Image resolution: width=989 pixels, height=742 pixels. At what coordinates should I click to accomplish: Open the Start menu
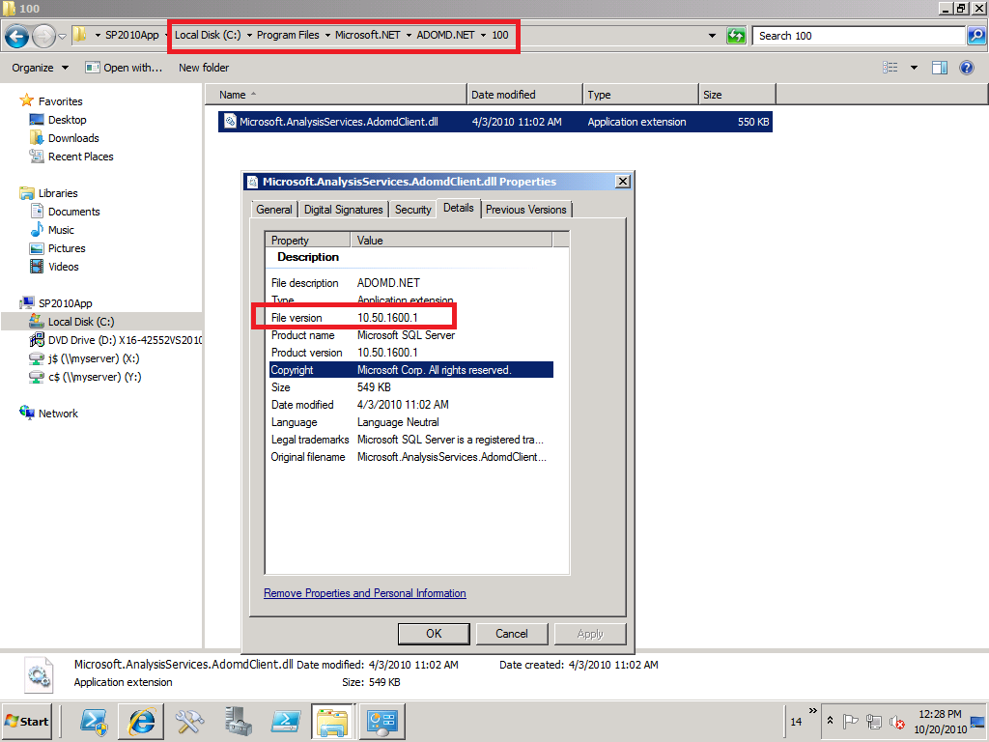pyautogui.click(x=27, y=721)
